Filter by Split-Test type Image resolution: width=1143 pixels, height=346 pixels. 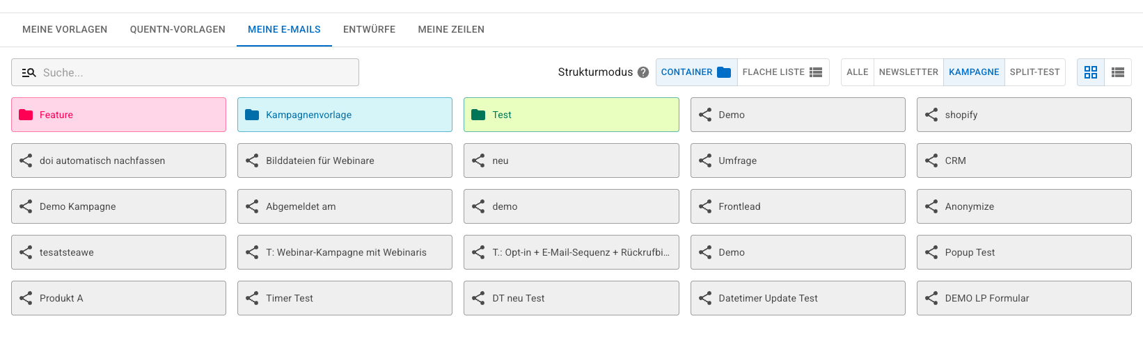click(1034, 72)
